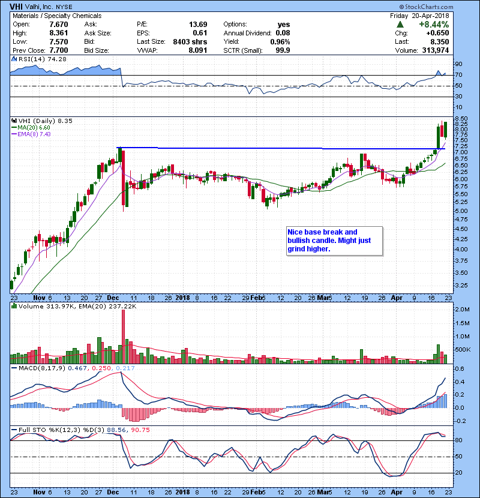Click the 90 RSI axis label

coord(459,64)
